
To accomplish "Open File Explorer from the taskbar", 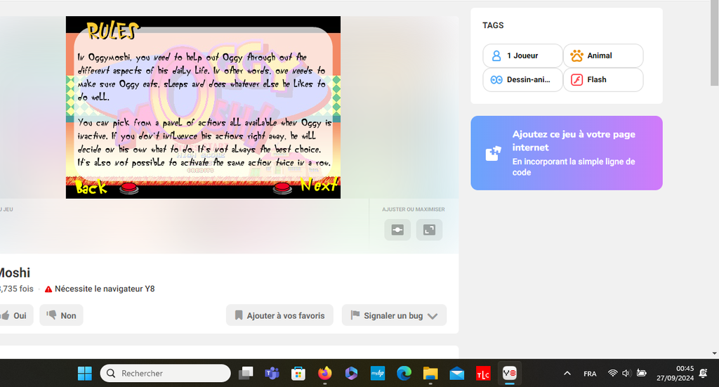I will (x=430, y=373).
